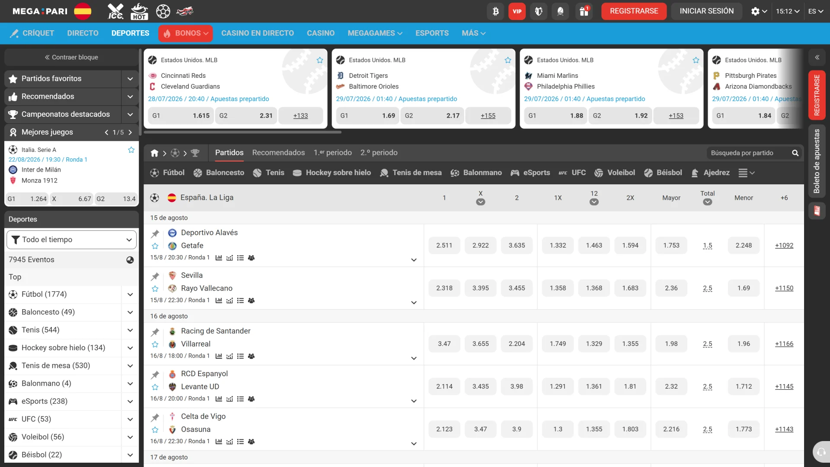Favorite the Inter de Milán match
The height and width of the screenshot is (467, 830).
click(x=131, y=150)
